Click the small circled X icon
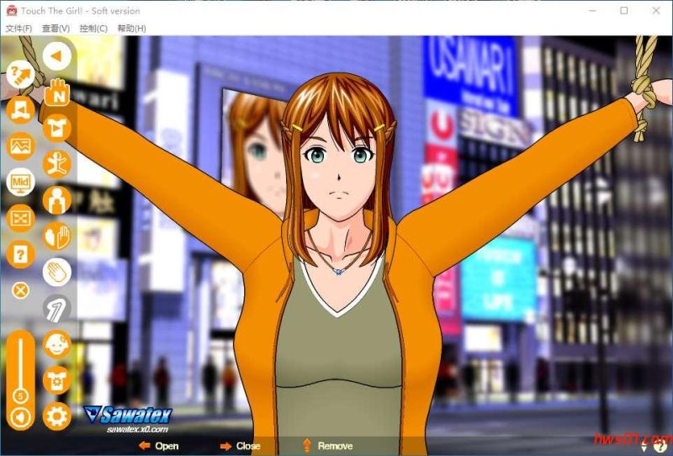 (20, 290)
